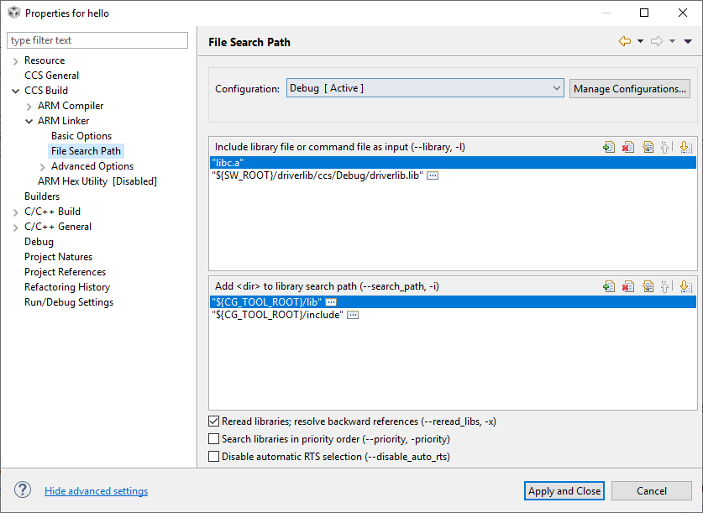This screenshot has width=703, height=513.
Task: Click the type filter text field
Action: tap(97, 40)
